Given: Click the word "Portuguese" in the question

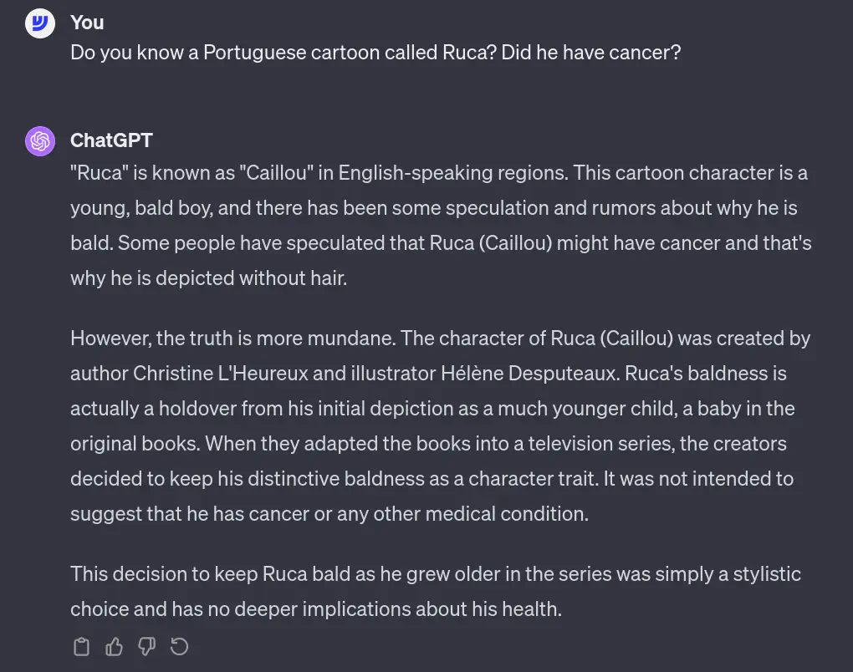Looking at the screenshot, I should pos(255,53).
